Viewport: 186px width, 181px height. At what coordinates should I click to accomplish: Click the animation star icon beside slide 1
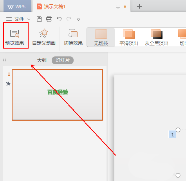(x=8, y=83)
